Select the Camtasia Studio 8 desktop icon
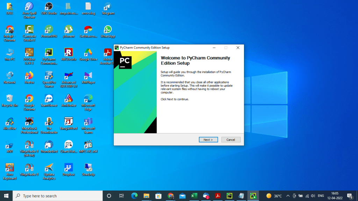This screenshot has width=358, height=201. click(29, 33)
